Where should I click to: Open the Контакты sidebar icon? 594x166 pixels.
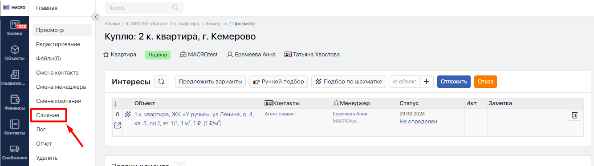coord(15,127)
